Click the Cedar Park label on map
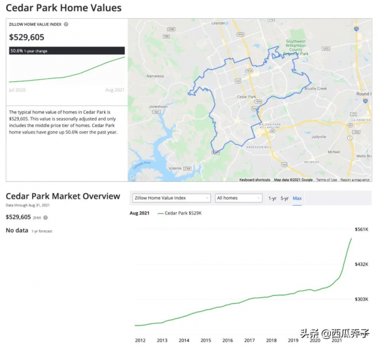Image resolution: width=378 pixels, height=347 pixels. 244,97
